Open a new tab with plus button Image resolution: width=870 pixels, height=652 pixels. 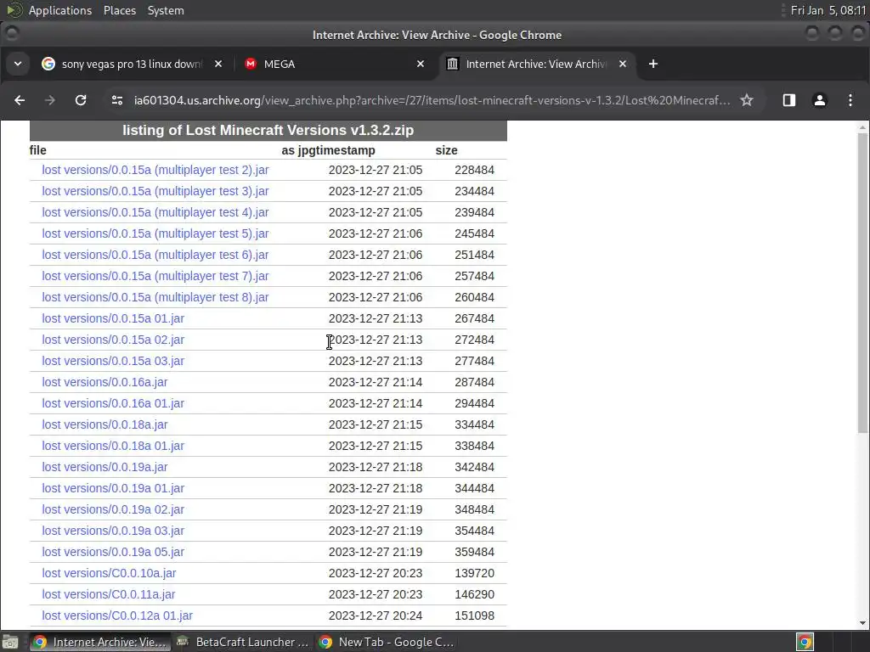click(653, 64)
